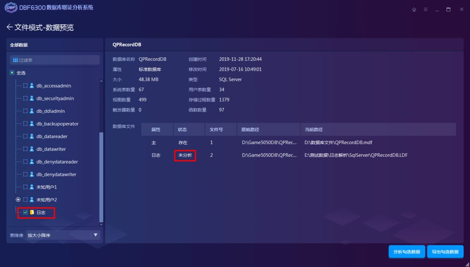Viewport: 470px width, 267px height.
Task: Click 主 attribute cell in file table
Action: pyautogui.click(x=154, y=143)
